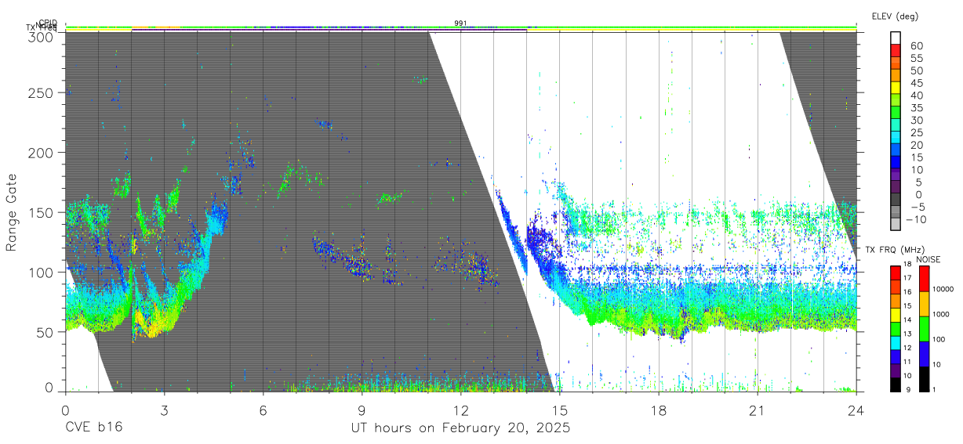The height and width of the screenshot is (444, 963).
Task: Click the '45' label on ELEV colorbar
Action: [916, 82]
